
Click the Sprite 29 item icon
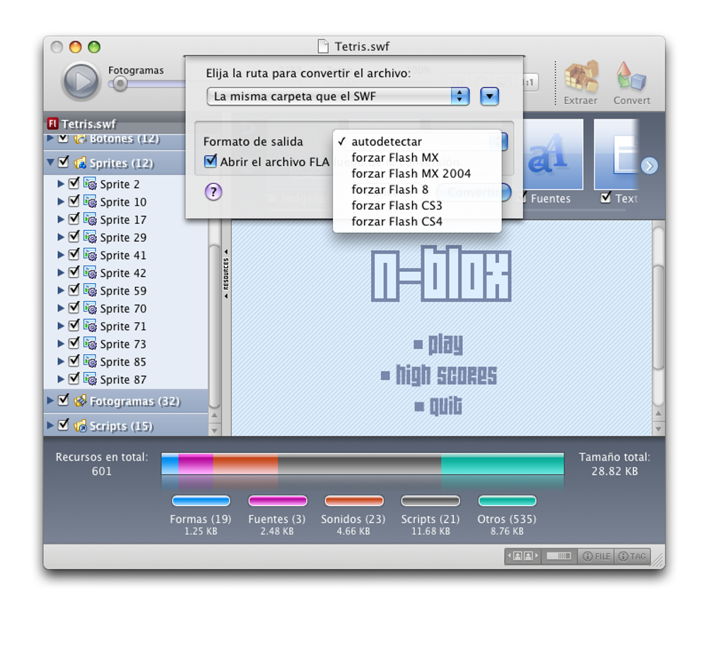(x=90, y=237)
